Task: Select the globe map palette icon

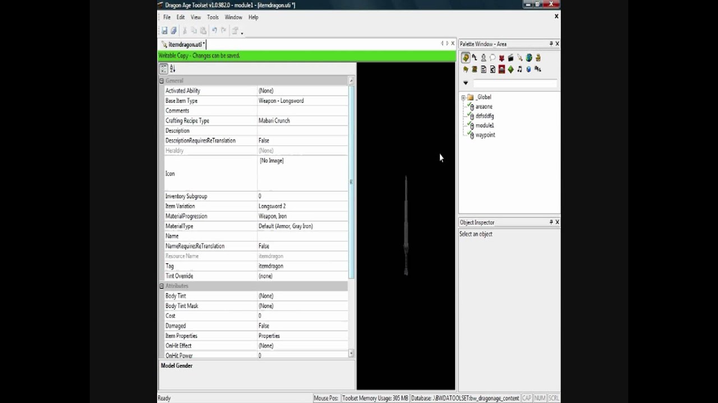Action: pos(528,58)
